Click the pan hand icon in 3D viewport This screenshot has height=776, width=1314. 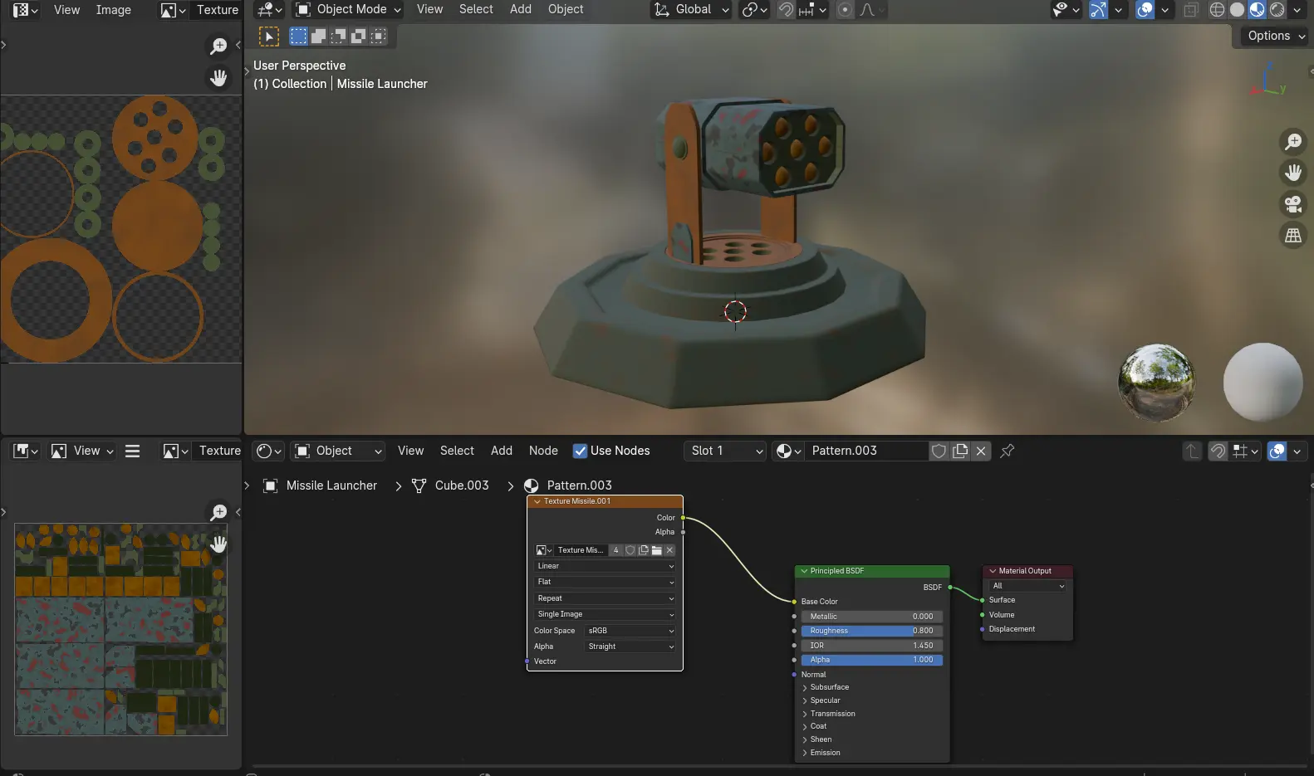tap(1293, 173)
